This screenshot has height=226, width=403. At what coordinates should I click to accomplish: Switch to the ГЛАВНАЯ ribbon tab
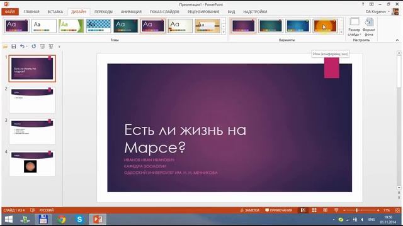tap(31, 12)
